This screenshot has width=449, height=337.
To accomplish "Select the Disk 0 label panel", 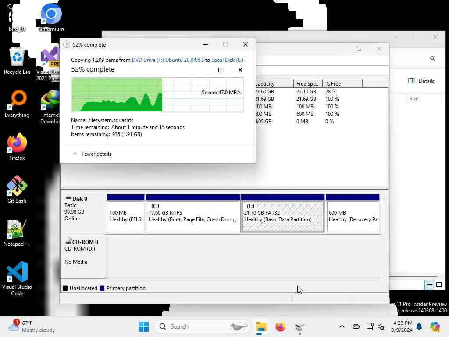I will point(83,214).
